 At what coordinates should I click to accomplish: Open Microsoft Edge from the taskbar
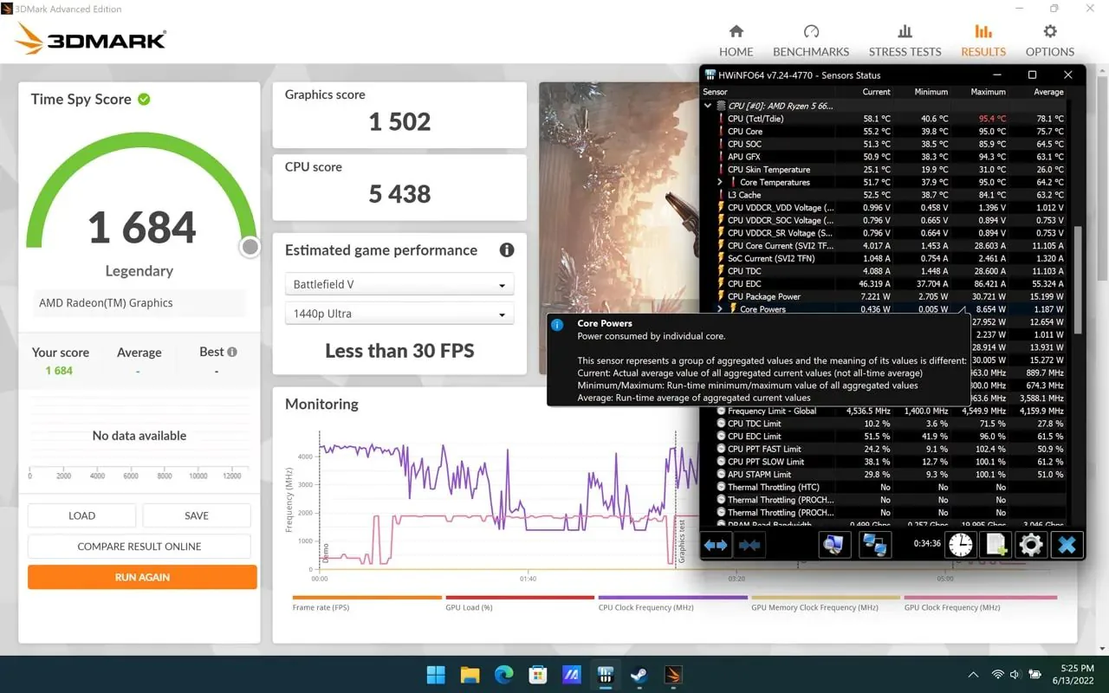503,675
